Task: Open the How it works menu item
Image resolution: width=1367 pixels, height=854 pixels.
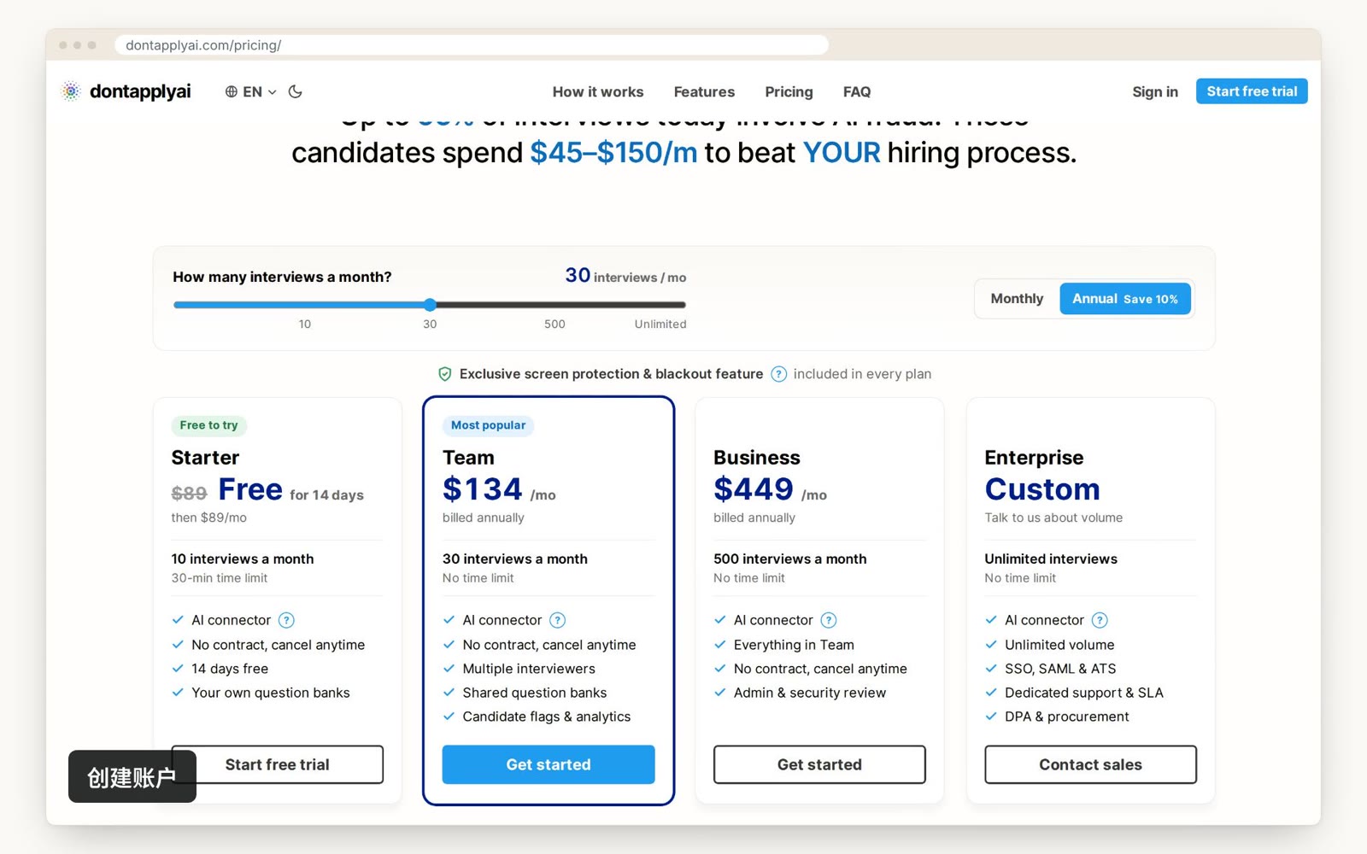Action: pyautogui.click(x=598, y=91)
